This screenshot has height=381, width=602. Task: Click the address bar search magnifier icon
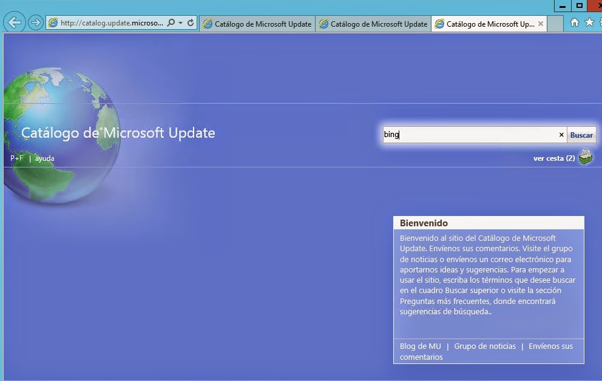click(x=171, y=22)
